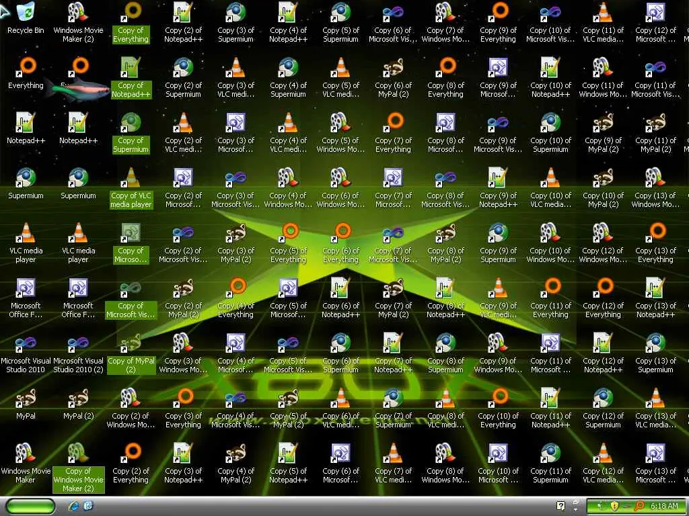Click Copy (6) of Microsoft Vis... shortcut
Viewport: 689px width, 516px height.
[x=393, y=22]
